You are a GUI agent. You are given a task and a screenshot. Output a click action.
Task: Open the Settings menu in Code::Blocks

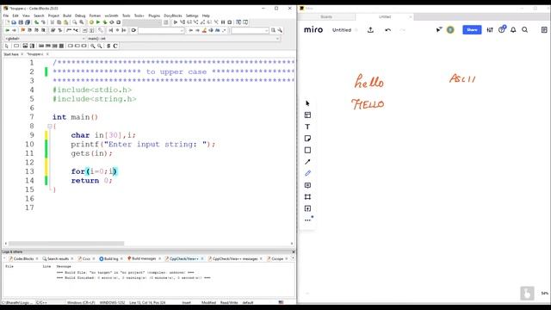point(192,15)
